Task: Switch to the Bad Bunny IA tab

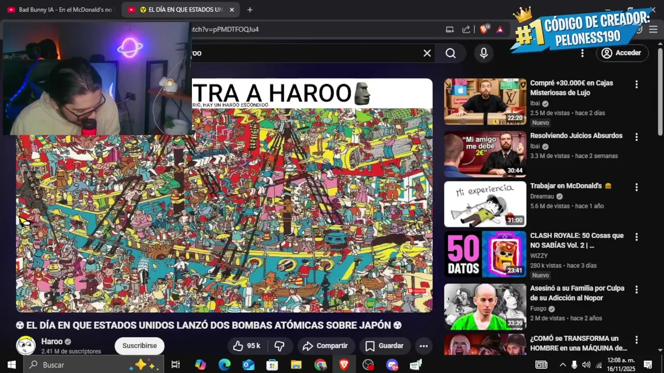Action: (60, 10)
